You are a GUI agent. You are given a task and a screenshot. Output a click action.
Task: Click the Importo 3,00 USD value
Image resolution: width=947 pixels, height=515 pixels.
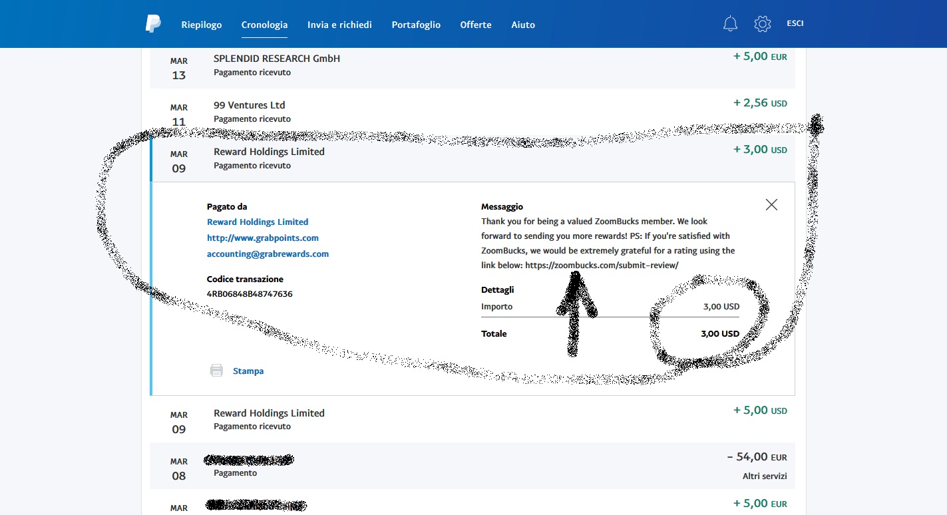pyautogui.click(x=721, y=307)
